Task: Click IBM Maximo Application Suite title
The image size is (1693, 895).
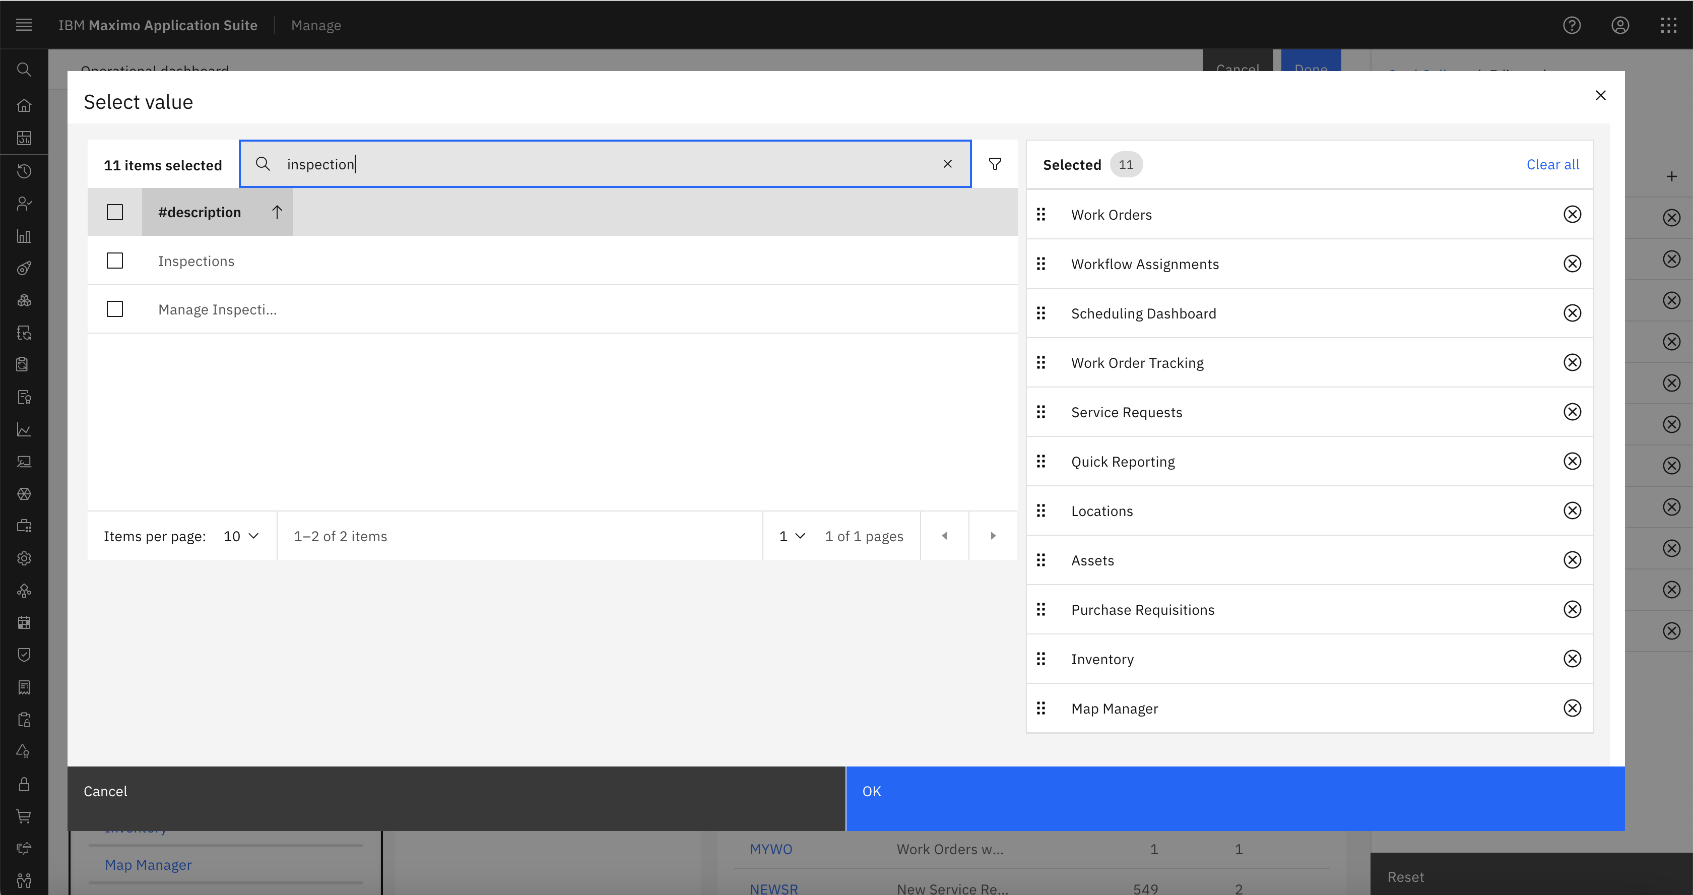Action: point(158,25)
